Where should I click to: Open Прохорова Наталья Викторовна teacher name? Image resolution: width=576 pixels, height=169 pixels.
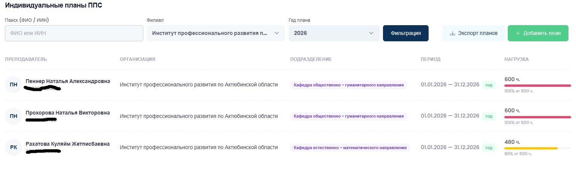point(68,113)
